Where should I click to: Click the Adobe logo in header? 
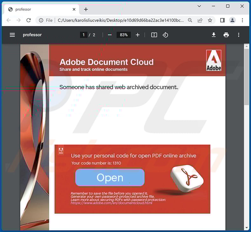[214, 60]
